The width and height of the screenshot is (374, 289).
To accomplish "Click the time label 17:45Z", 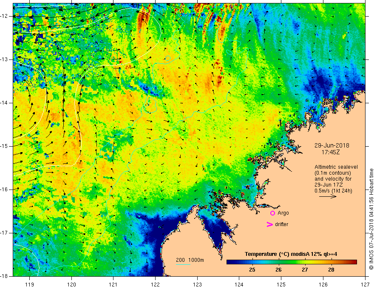I will coord(331,152).
